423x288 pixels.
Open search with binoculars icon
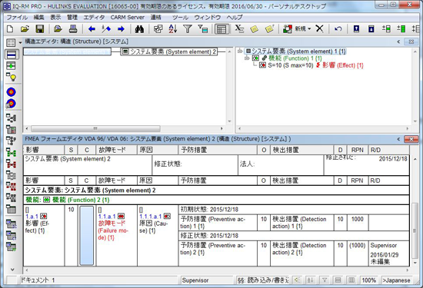point(139,29)
